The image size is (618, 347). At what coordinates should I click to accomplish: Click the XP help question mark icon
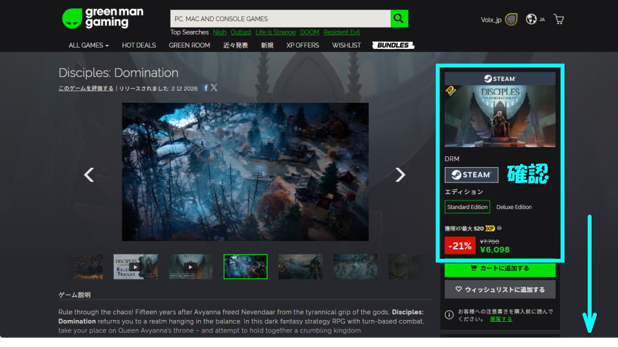tap(500, 228)
